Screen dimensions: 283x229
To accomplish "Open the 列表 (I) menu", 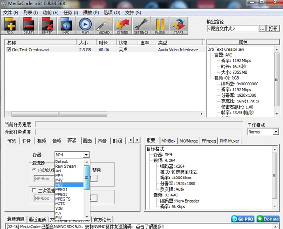I will 31,13.
